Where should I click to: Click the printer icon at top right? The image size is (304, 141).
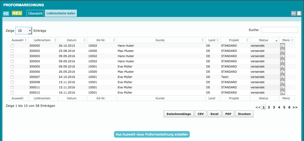[299, 14]
